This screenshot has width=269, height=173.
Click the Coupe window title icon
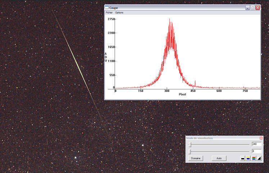click(107, 8)
